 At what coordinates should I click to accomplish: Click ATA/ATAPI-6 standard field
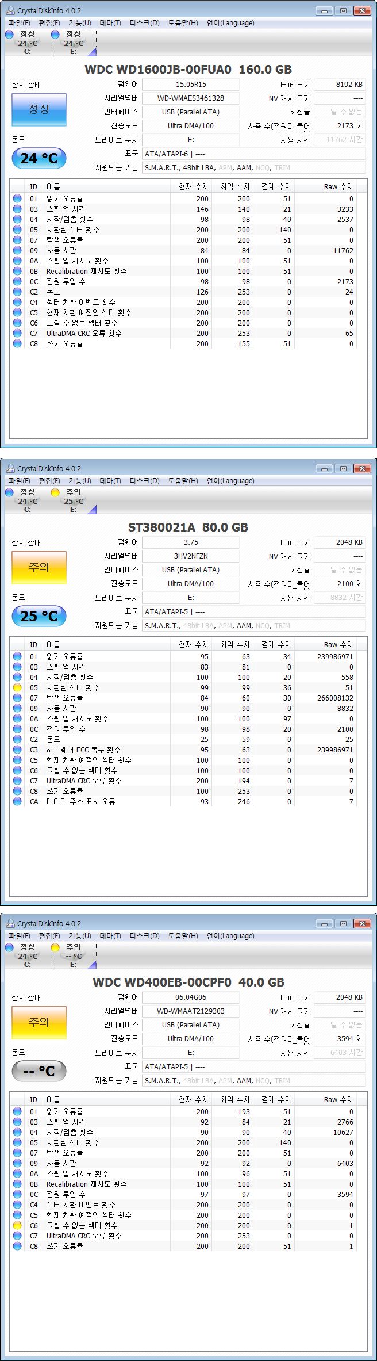pos(253,154)
